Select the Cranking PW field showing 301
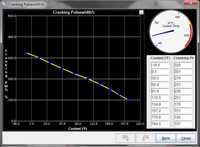 [183, 72]
